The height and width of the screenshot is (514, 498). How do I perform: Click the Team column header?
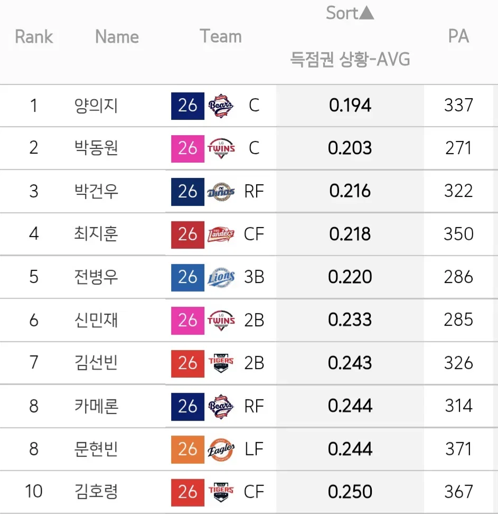coord(221,36)
